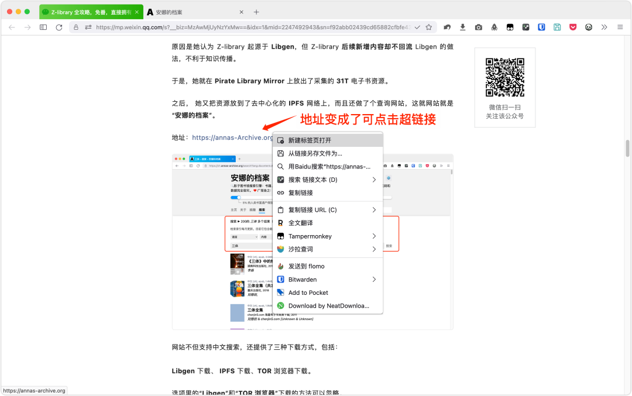Expand the Tampermonkey context submenu

click(x=328, y=236)
